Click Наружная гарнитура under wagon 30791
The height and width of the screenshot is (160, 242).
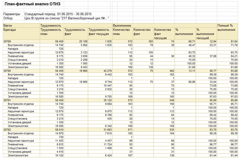(20, 112)
